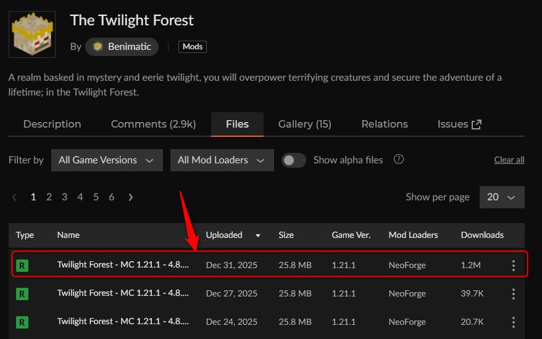The image size is (542, 339).
Task: Open the Gallery (15) tab
Action: (305, 125)
